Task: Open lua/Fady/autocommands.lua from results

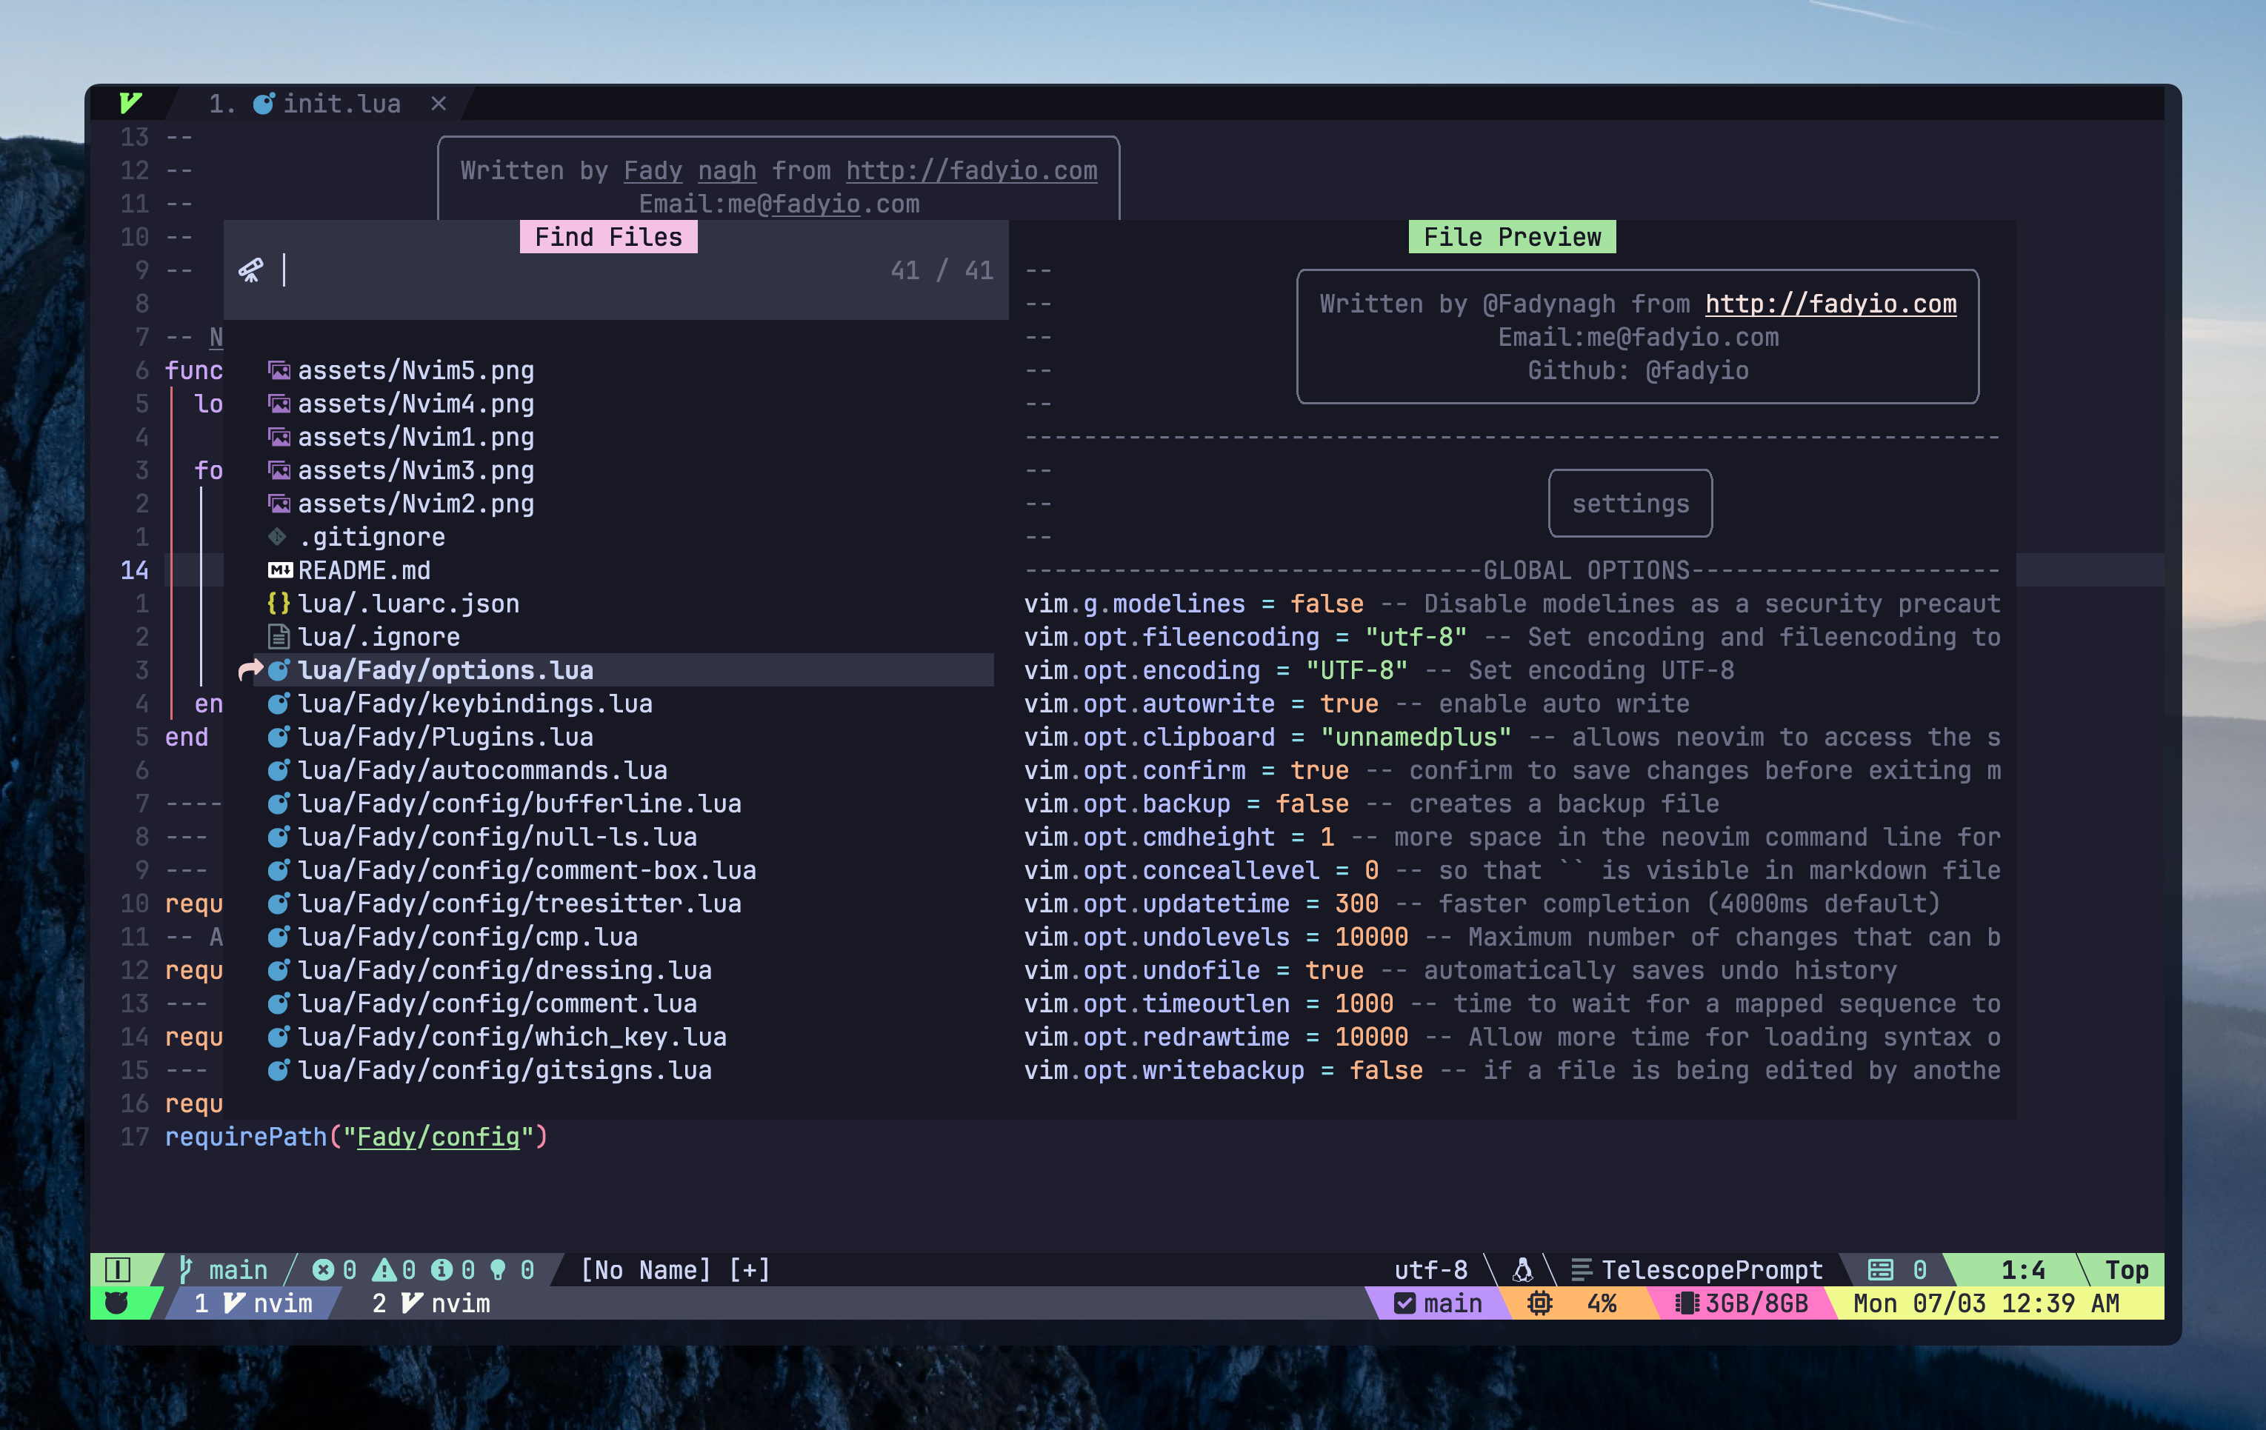Action: [x=483, y=770]
